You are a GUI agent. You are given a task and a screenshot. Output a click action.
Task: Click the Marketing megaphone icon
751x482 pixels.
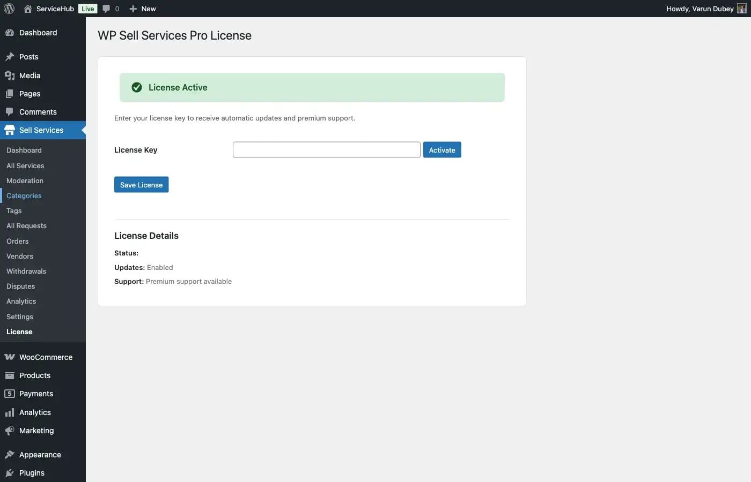point(10,430)
